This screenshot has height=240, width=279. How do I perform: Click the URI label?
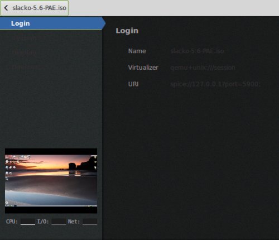click(x=133, y=84)
